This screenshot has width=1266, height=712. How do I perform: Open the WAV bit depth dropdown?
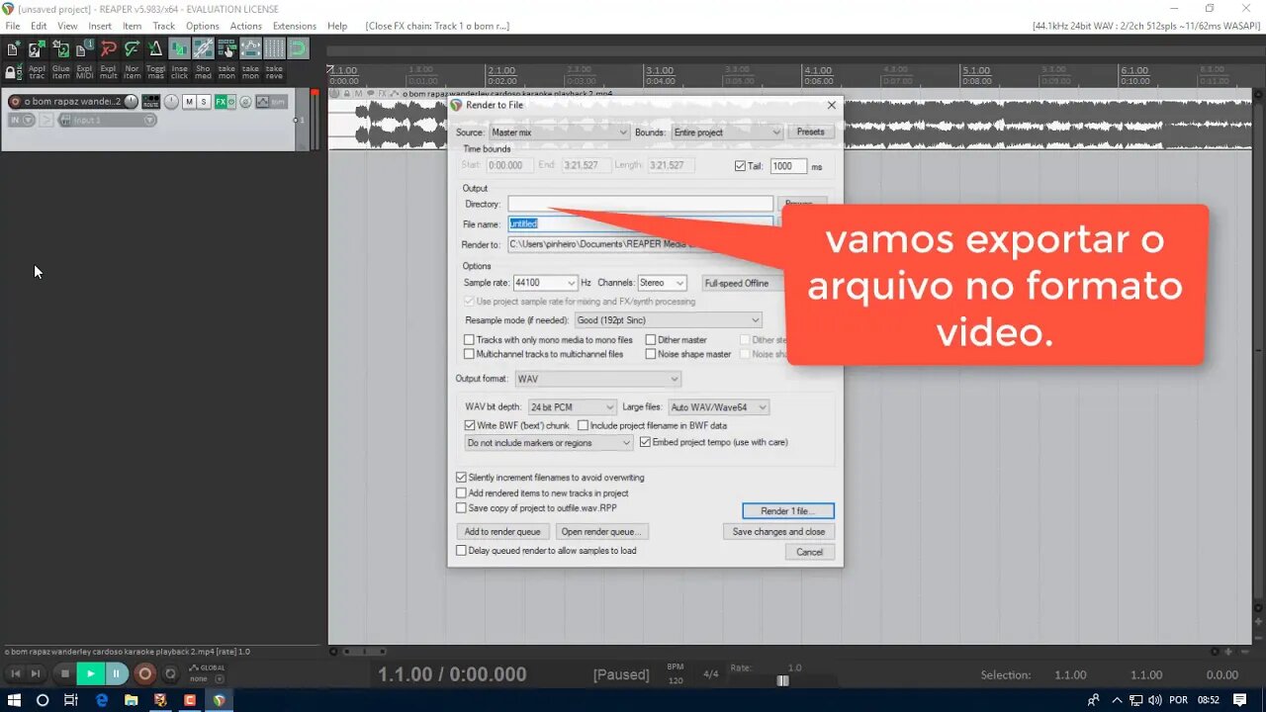tap(572, 407)
